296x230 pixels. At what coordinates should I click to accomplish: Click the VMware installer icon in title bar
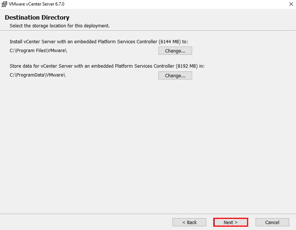point(4,4)
